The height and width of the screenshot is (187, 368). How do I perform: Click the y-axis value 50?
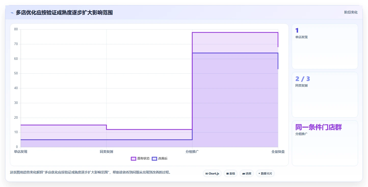16,73
